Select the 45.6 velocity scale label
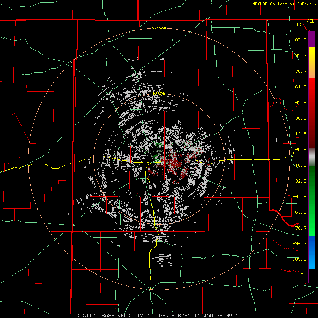 coord(301,102)
